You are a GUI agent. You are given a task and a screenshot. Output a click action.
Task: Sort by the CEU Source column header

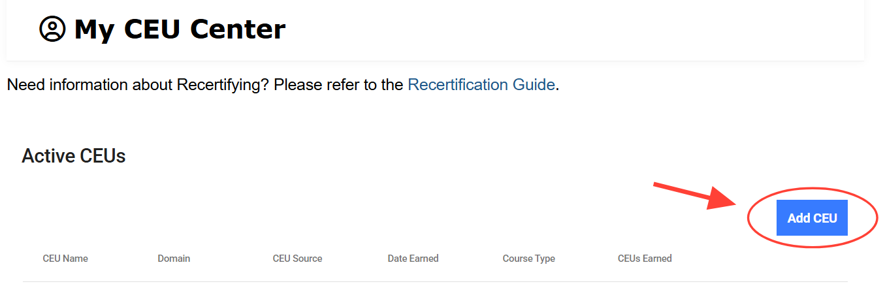(297, 259)
